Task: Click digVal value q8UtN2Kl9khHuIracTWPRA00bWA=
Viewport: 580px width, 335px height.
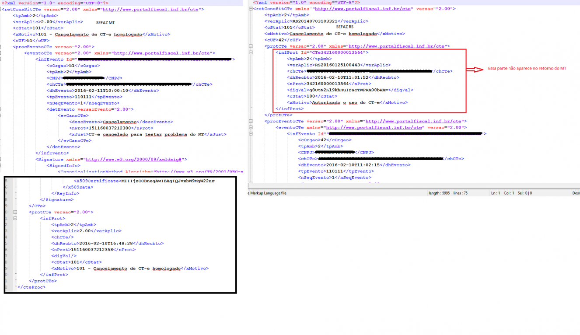Action: 349,90
